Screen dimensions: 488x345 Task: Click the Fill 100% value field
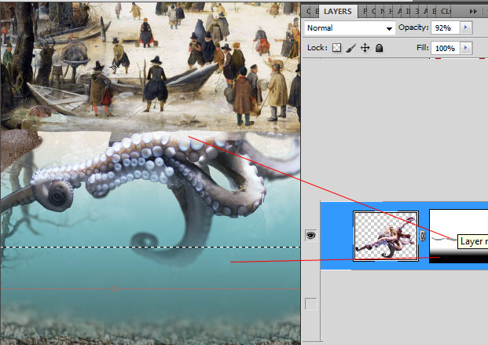pos(446,48)
